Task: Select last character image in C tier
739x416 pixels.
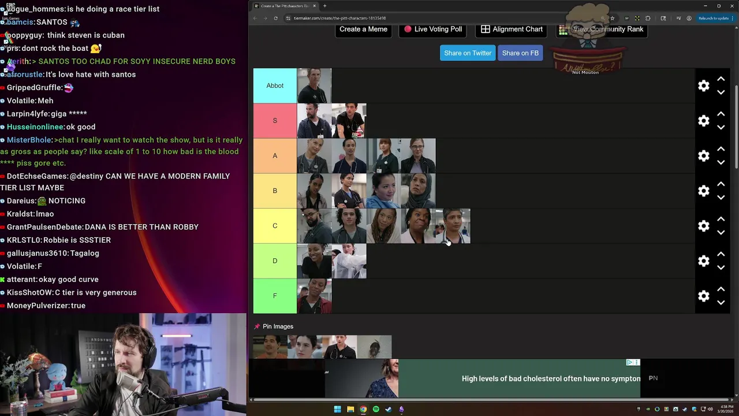Action: click(453, 226)
